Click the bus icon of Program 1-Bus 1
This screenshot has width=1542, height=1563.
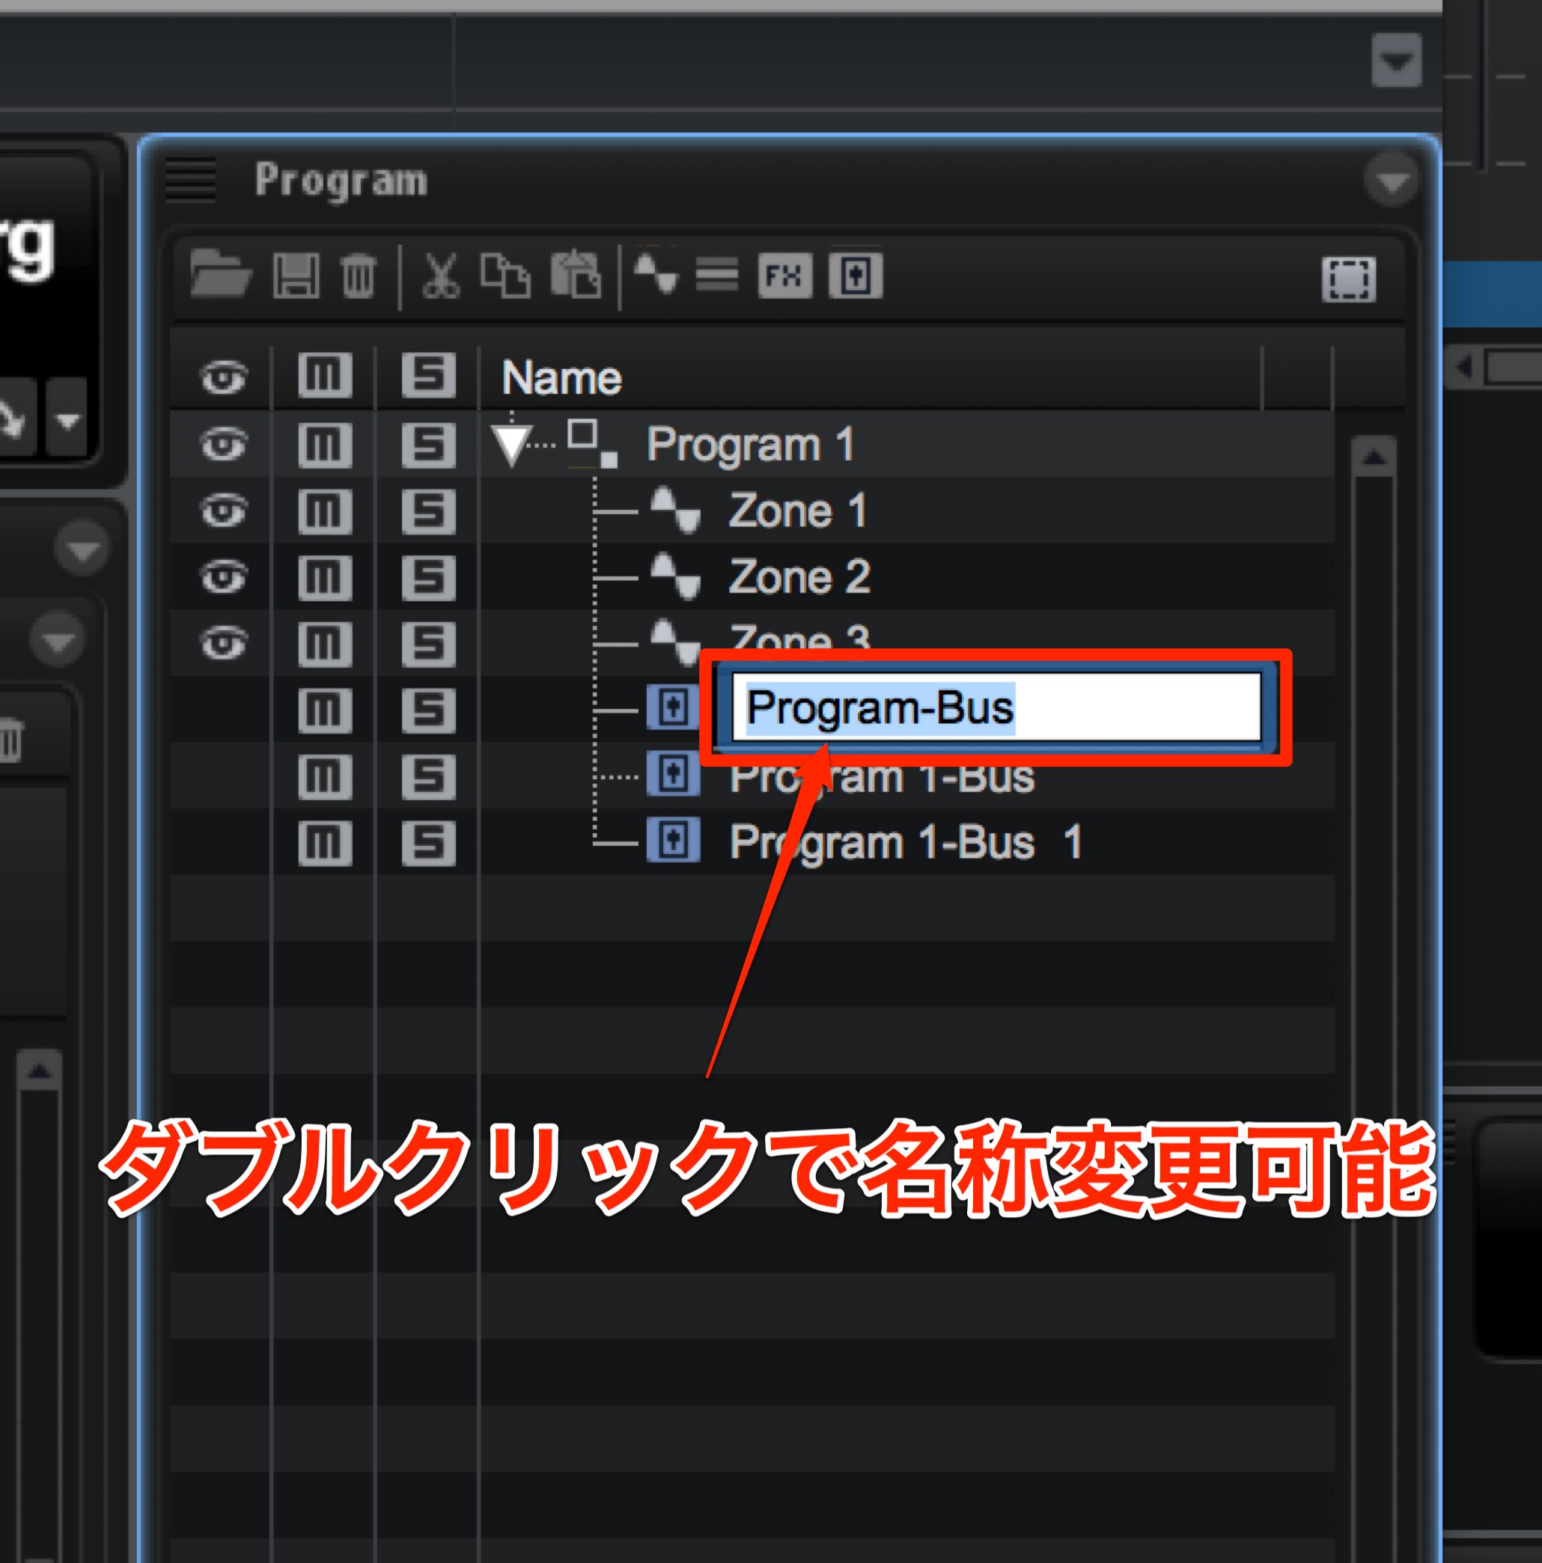673,841
